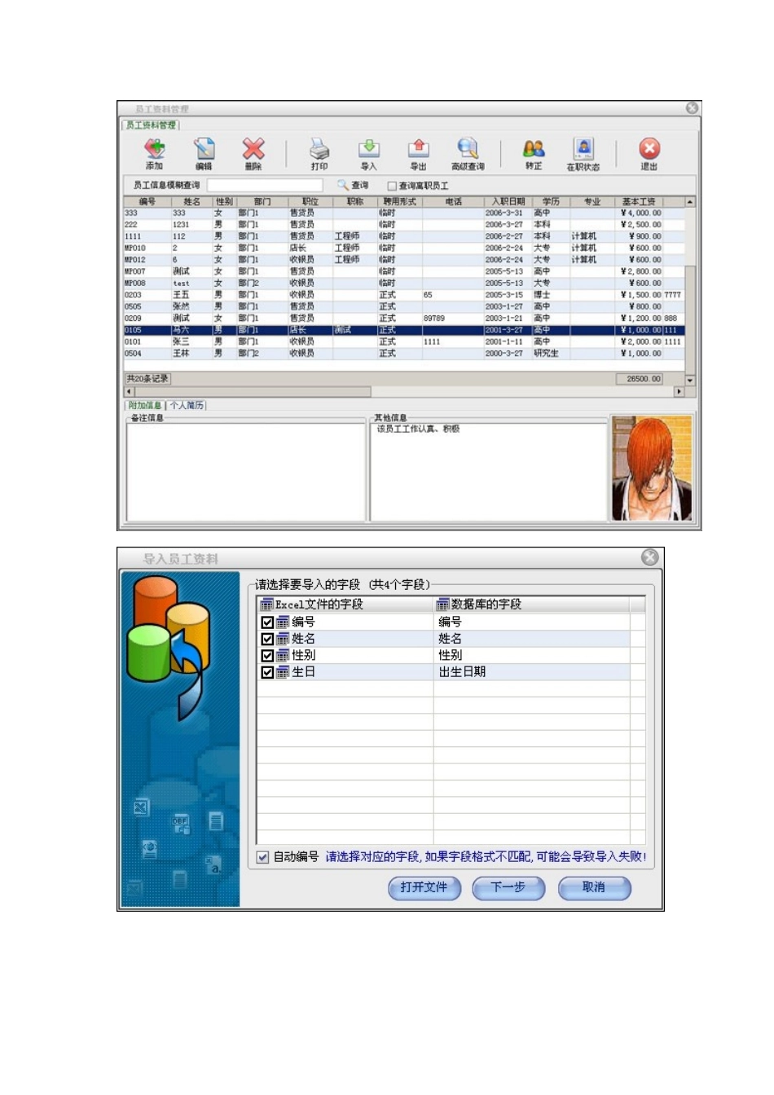Uncheck the 编号 field checkbox in import dialog
This screenshot has height=1095, width=774.
[267, 622]
